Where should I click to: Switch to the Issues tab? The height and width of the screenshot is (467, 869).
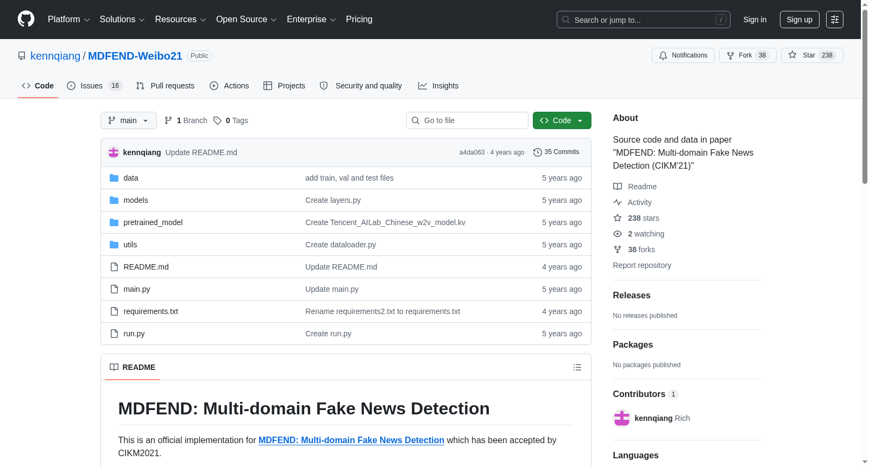(95, 86)
